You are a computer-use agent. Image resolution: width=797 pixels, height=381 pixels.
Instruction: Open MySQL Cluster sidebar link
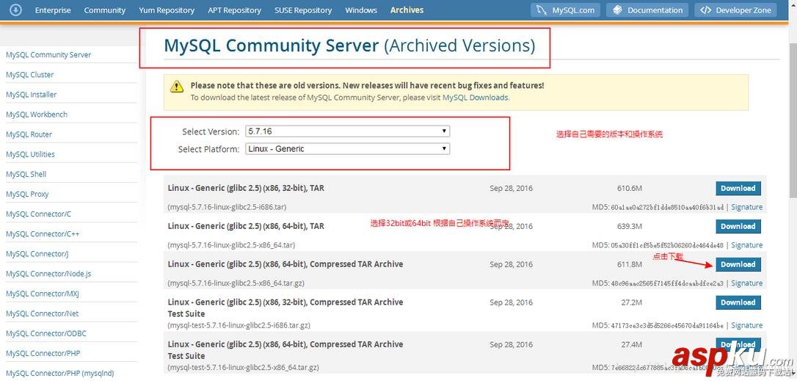[29, 75]
